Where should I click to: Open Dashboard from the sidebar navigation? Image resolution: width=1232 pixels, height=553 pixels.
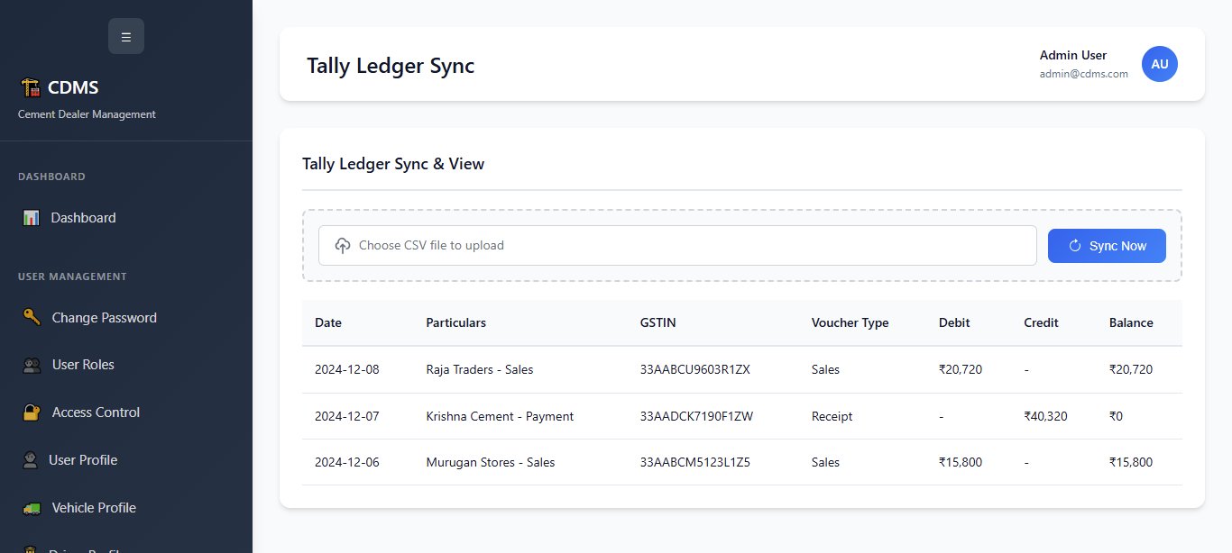coord(83,217)
